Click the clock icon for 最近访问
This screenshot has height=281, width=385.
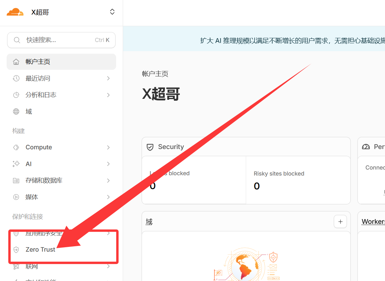point(16,78)
